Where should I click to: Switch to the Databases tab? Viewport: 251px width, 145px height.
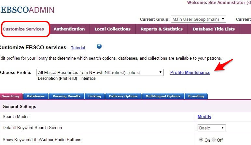pyautogui.click(x=36, y=96)
